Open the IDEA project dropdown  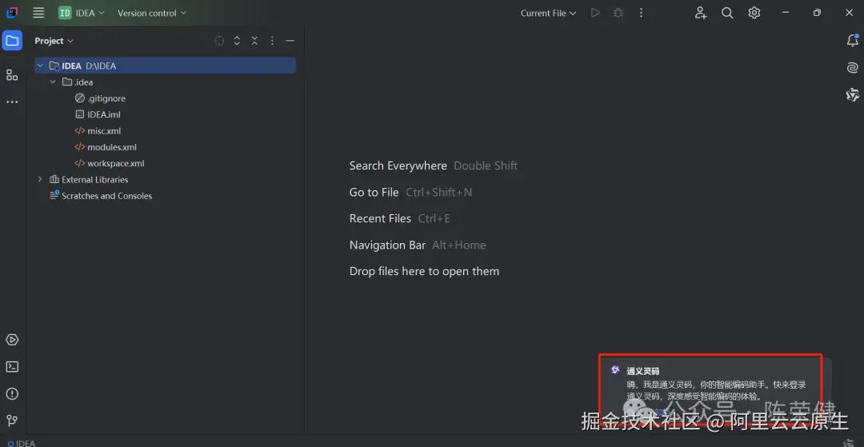click(82, 13)
